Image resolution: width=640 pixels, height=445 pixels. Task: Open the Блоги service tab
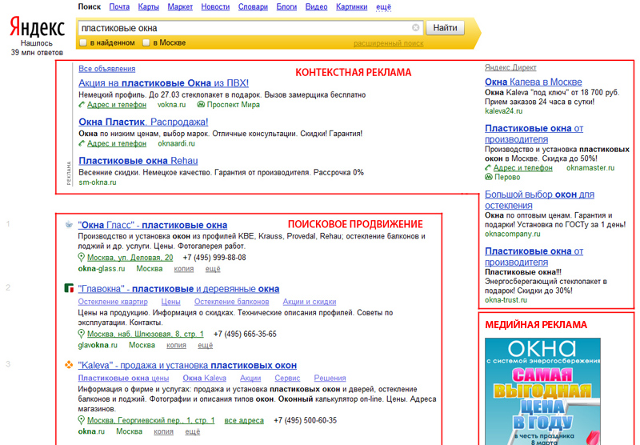(x=286, y=6)
